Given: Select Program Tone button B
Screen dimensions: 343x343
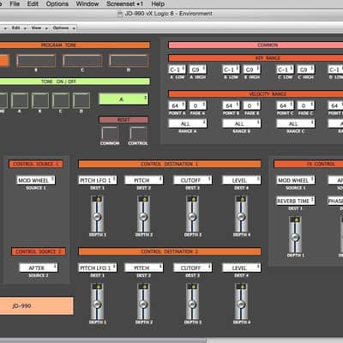Looking at the screenshot, I should click(36, 61).
